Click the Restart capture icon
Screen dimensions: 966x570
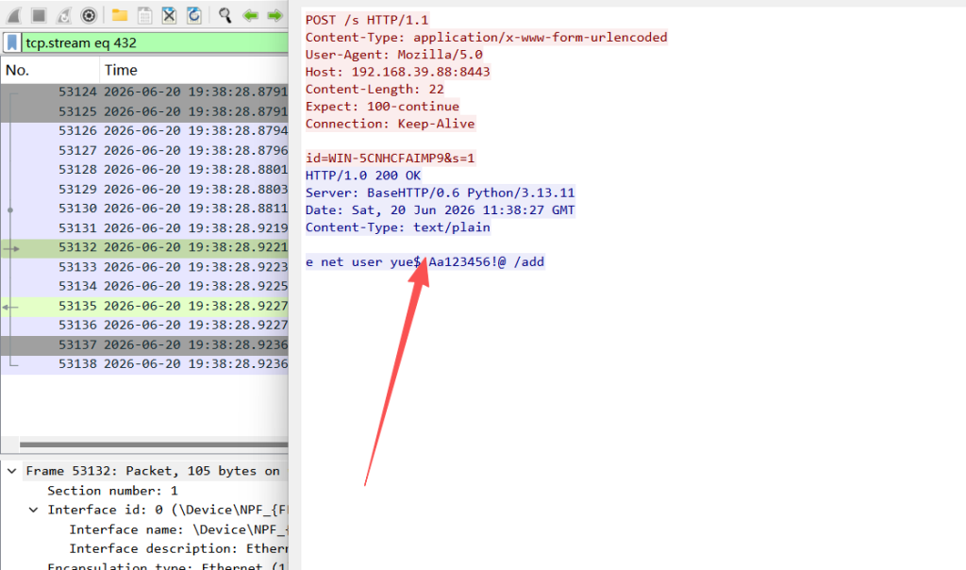[64, 15]
